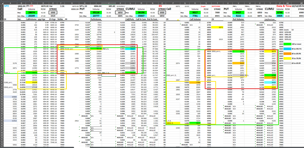Select the 700.2 cell in column A
This screenshot has height=148, width=304.
click(11, 73)
